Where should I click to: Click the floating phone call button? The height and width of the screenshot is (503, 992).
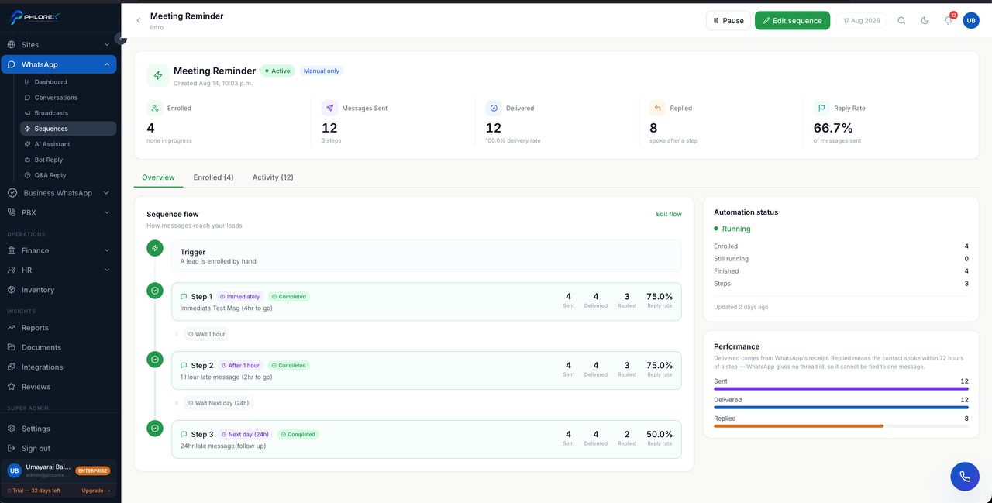click(965, 477)
